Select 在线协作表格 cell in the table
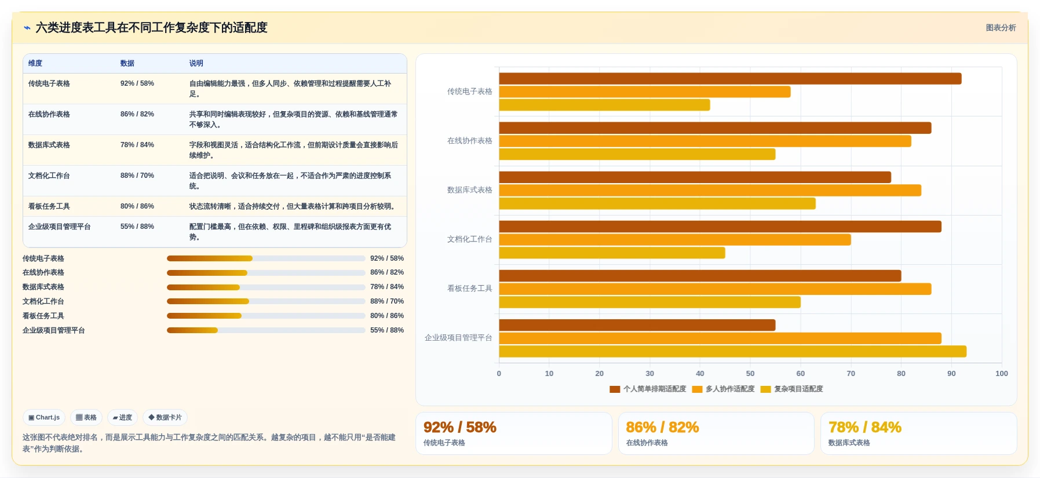The width and height of the screenshot is (1040, 478). (x=49, y=114)
